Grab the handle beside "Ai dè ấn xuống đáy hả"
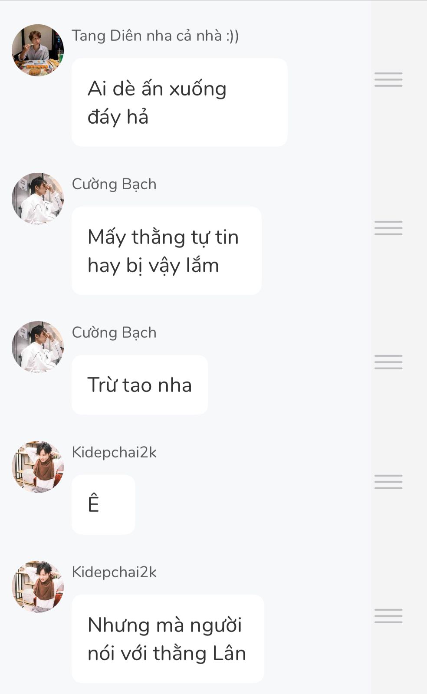The image size is (427, 694). coord(388,79)
